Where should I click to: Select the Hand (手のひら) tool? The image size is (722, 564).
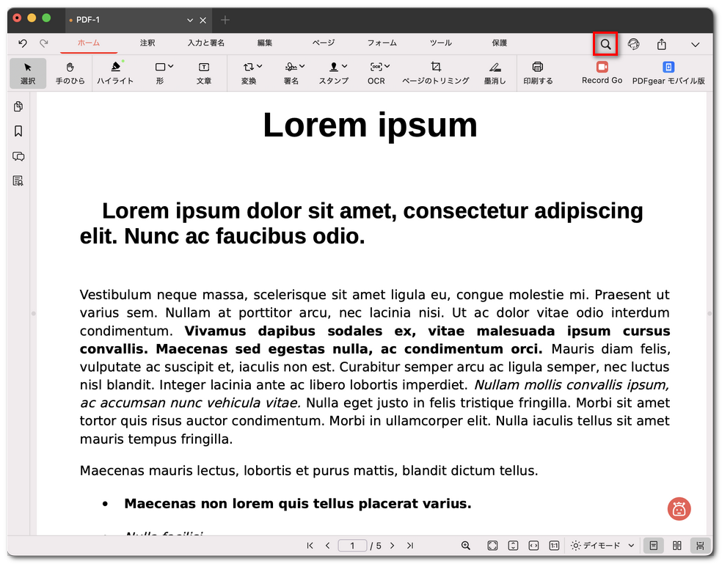(70, 73)
